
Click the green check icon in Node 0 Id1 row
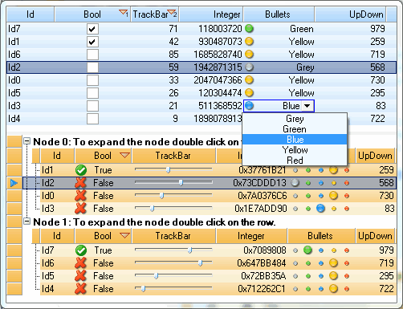click(x=81, y=170)
